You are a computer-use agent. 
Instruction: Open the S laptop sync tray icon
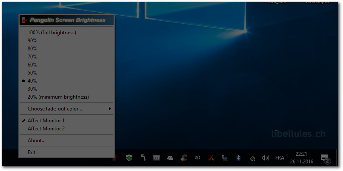point(224,158)
